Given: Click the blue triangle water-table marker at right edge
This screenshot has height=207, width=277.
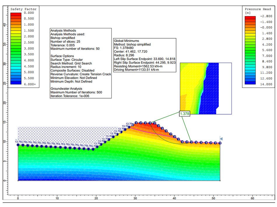Looking at the screenshot, I should coord(221,139).
